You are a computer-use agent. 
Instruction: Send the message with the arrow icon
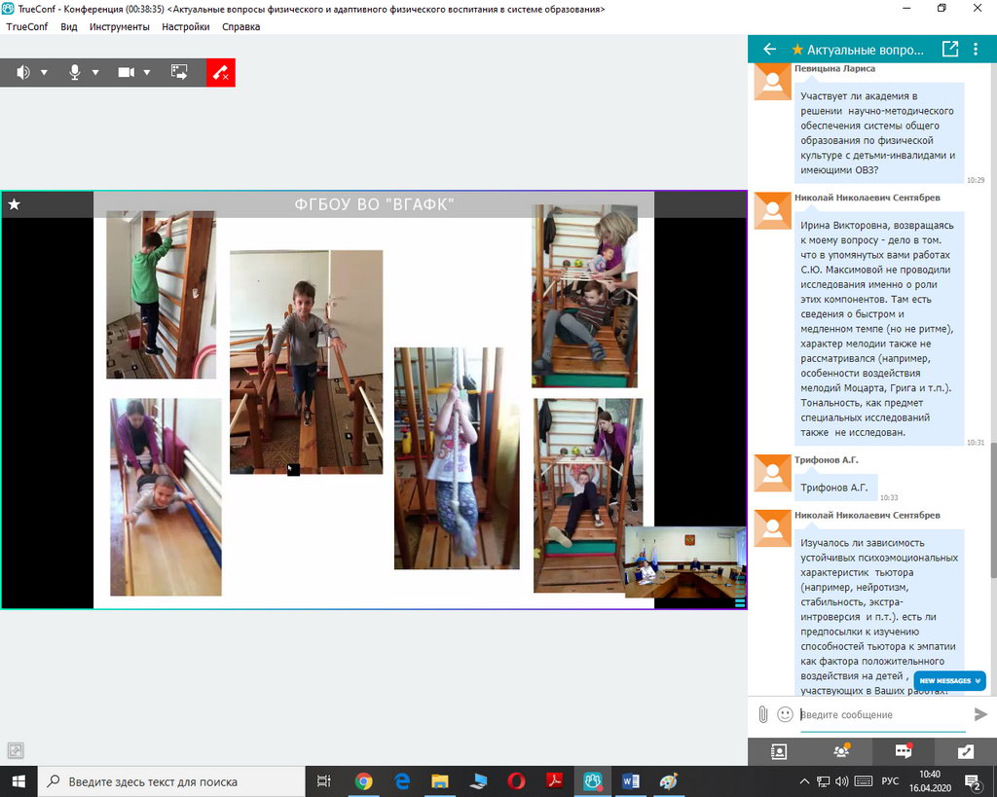point(980,714)
